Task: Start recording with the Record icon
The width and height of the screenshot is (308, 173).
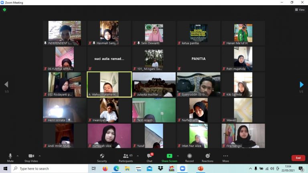Action: tap(189, 156)
